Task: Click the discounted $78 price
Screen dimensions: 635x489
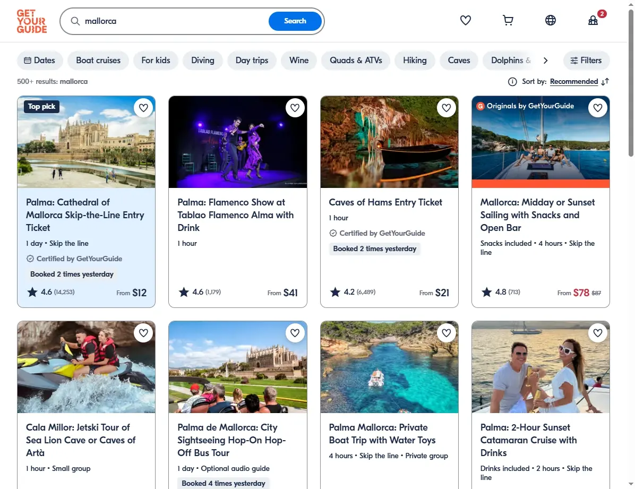Action: 581,293
